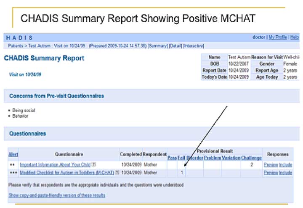Click the Problem column header
The width and height of the screenshot is (303, 208).
click(x=213, y=158)
